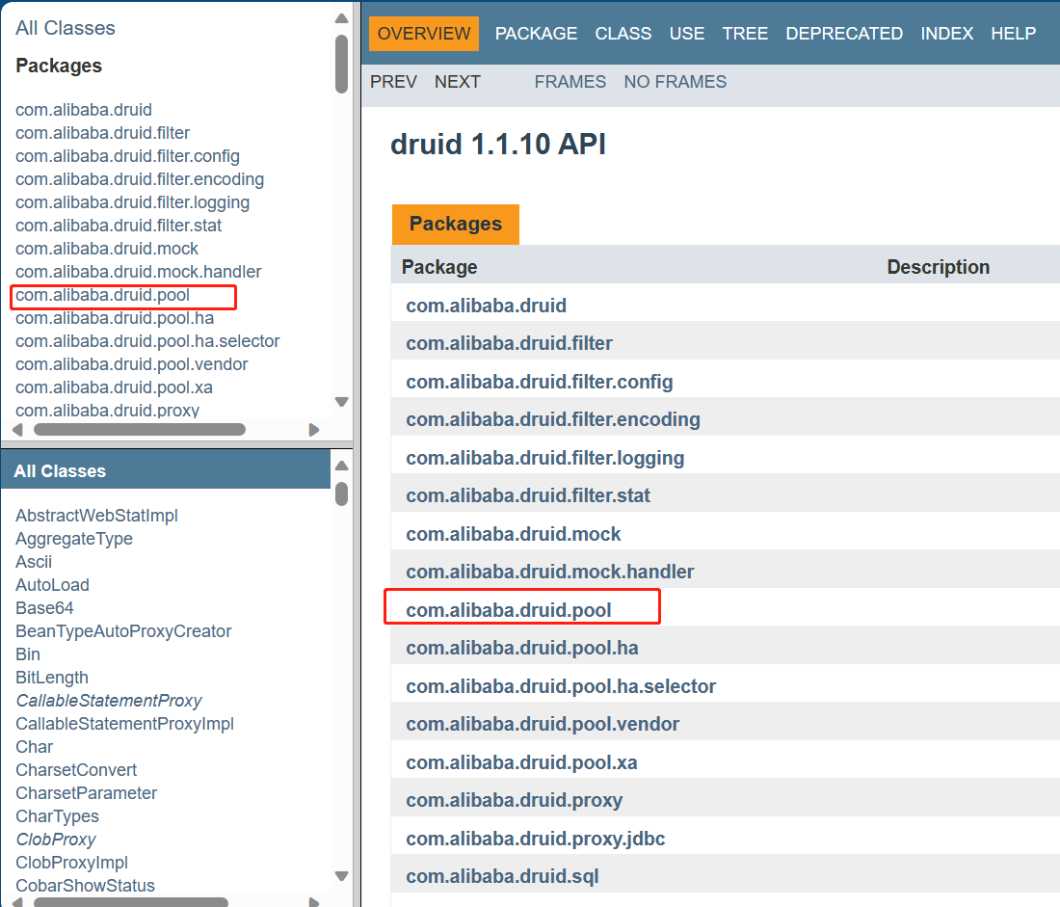Open com.alibaba.druid.filter.logging in main table
This screenshot has height=907, width=1060.
pyautogui.click(x=544, y=458)
